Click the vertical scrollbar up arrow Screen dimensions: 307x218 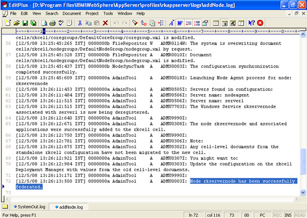point(303,35)
